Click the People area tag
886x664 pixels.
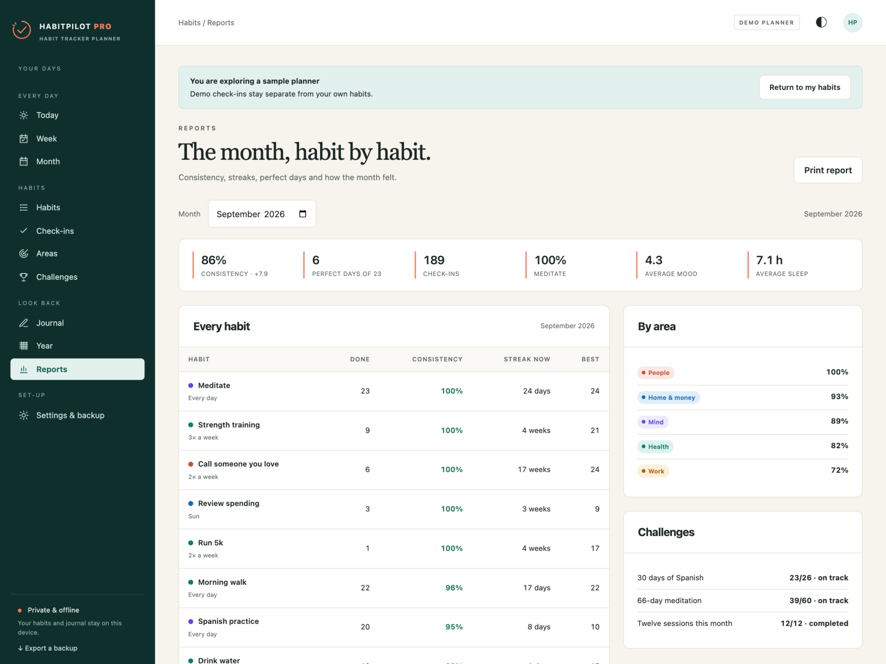click(x=655, y=373)
